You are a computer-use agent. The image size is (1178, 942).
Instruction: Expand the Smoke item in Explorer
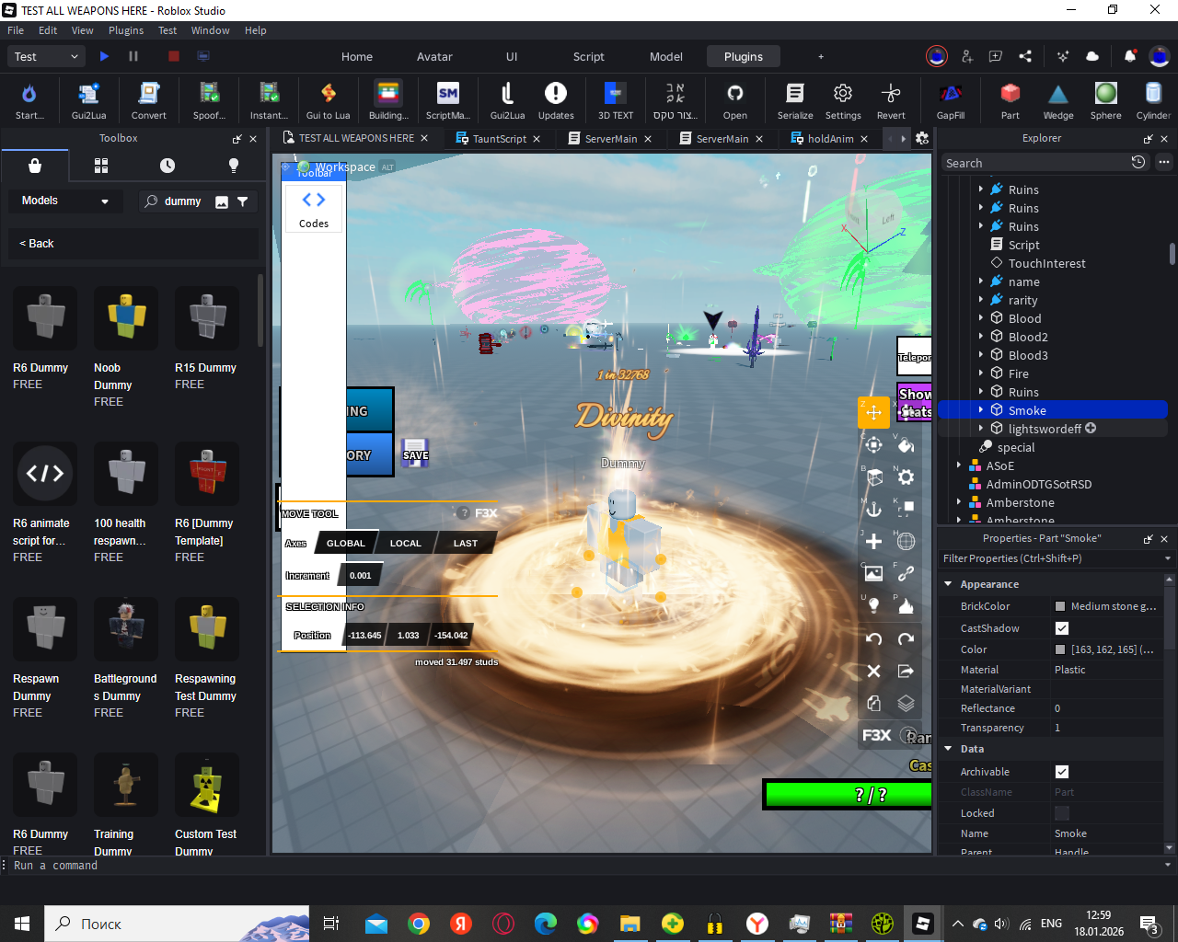[x=981, y=410]
